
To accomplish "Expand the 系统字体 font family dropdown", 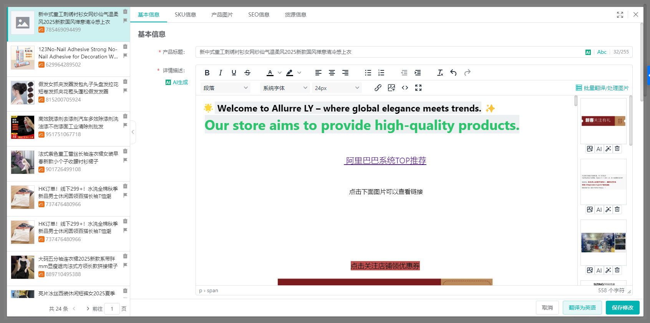I will (285, 88).
